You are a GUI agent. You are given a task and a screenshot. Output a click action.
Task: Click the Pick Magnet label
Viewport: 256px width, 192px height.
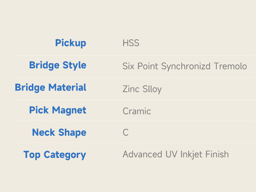click(58, 110)
